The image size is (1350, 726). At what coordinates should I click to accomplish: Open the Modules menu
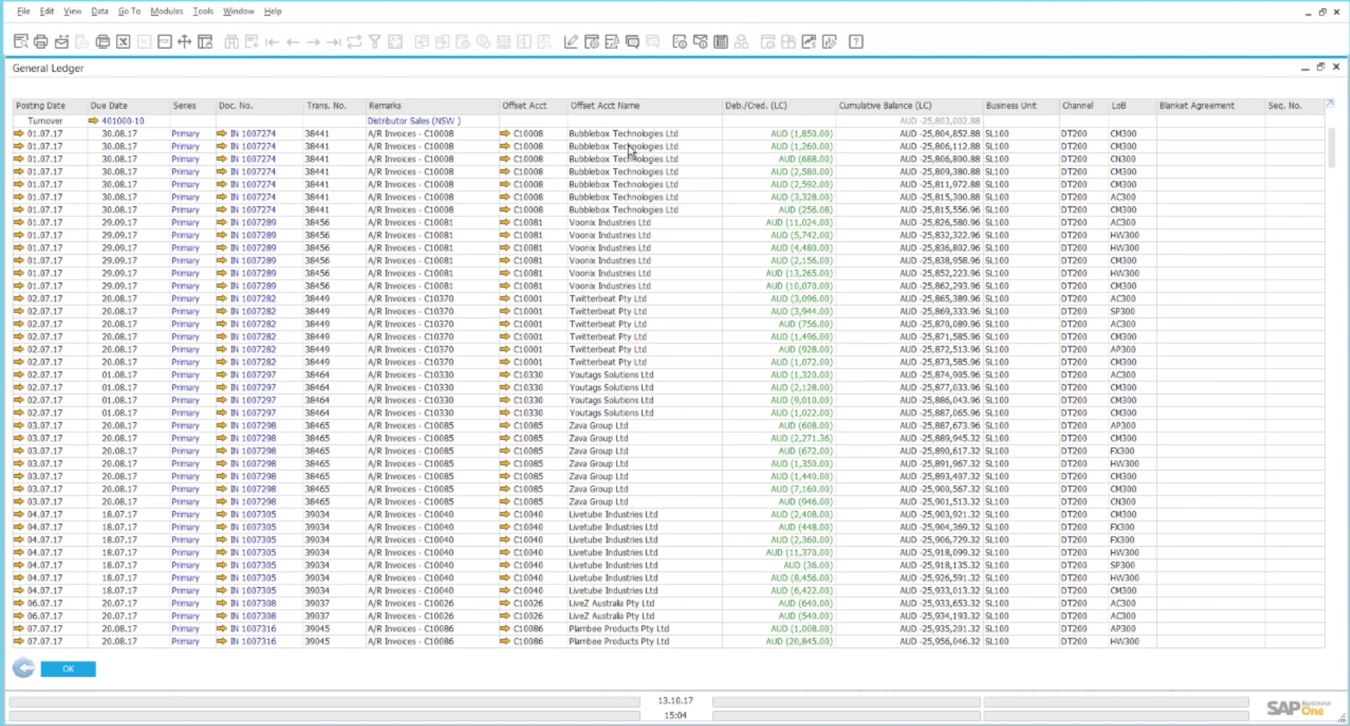[x=166, y=11]
